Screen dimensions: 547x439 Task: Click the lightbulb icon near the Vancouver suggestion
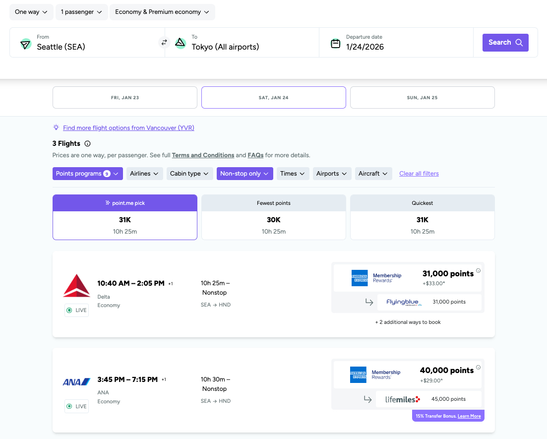click(x=56, y=127)
